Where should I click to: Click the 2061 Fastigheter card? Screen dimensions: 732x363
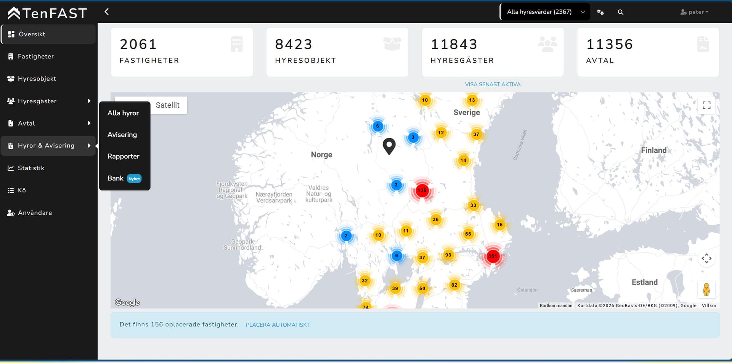click(182, 52)
